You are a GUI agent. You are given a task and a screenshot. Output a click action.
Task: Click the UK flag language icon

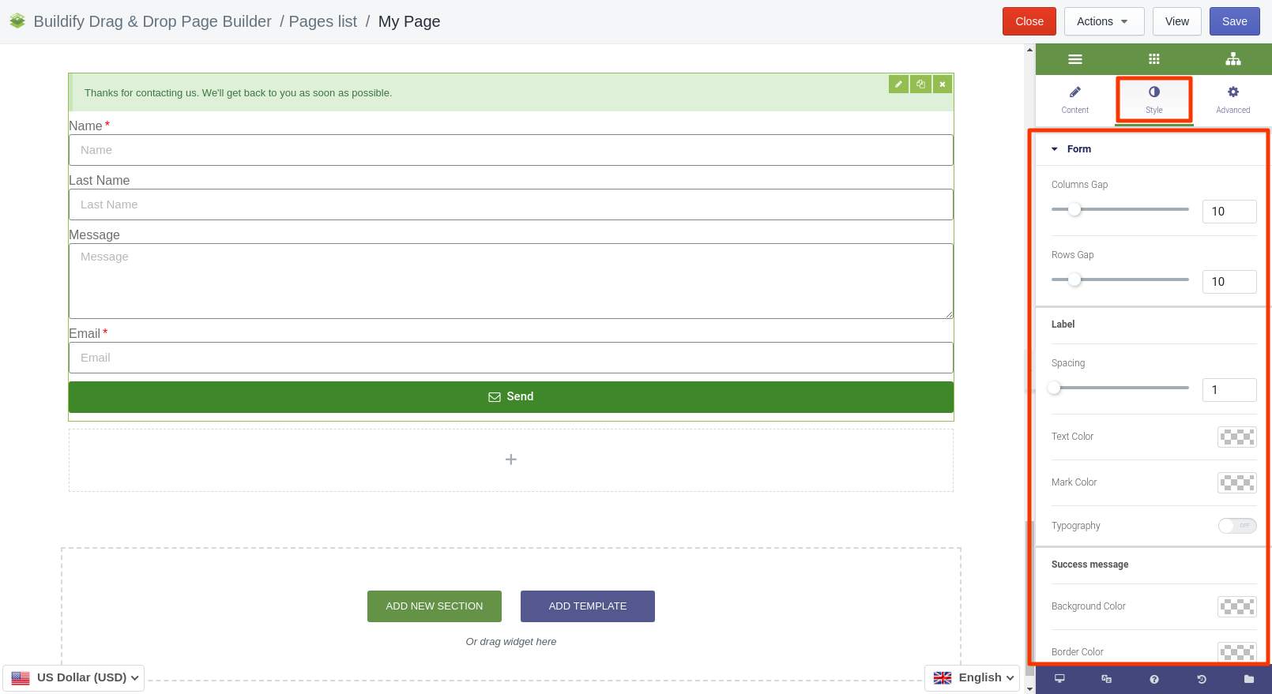tap(943, 677)
